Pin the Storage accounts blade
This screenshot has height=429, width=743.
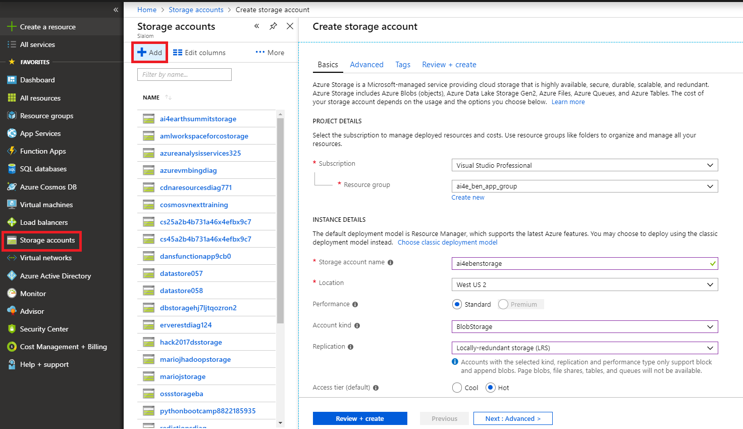tap(273, 26)
